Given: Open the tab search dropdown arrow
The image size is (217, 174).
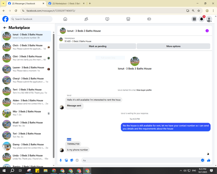Looking at the screenshot, I should (x=3, y=3).
